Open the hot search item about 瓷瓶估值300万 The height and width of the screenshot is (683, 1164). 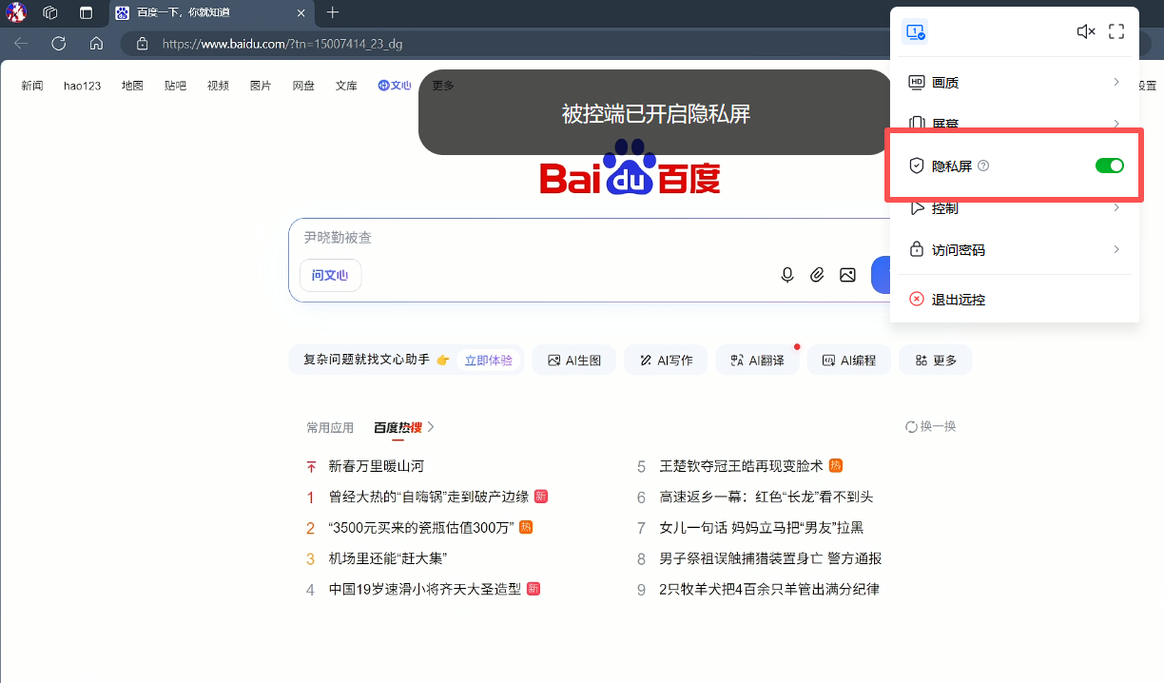click(419, 527)
